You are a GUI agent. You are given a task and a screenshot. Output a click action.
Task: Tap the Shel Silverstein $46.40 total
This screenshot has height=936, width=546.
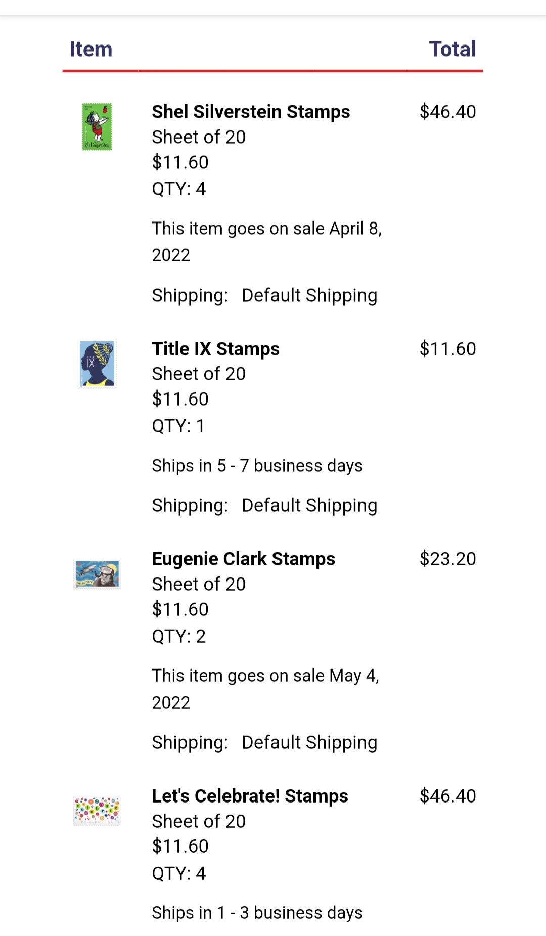point(447,112)
